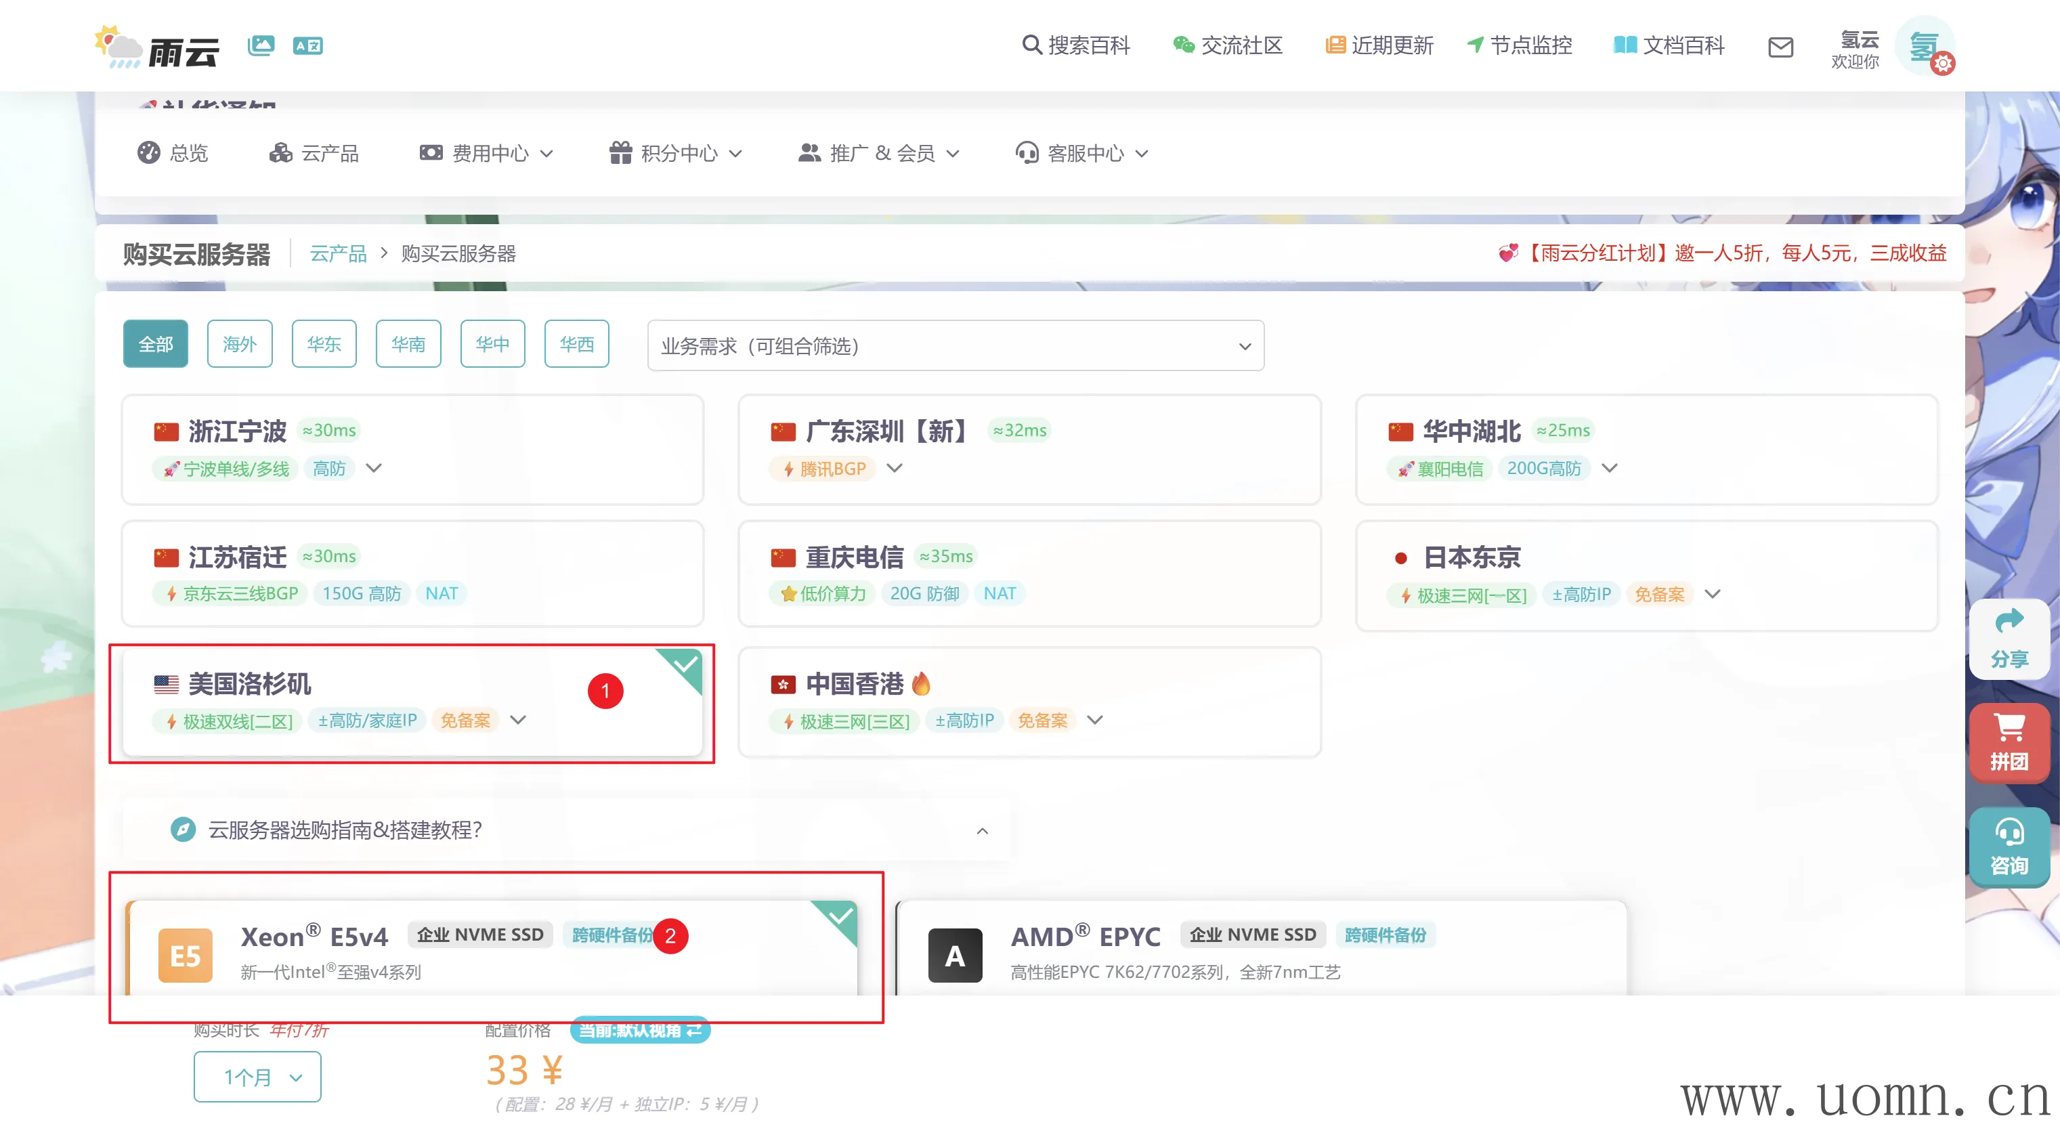This screenshot has width=2060, height=1135.
Task: Click the user avatar with gear badge
Action: [1926, 47]
